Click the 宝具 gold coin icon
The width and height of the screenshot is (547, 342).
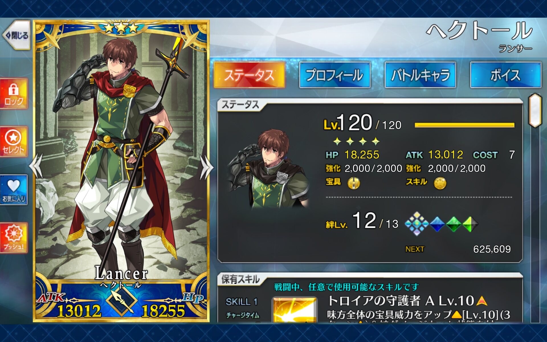pos(354,183)
